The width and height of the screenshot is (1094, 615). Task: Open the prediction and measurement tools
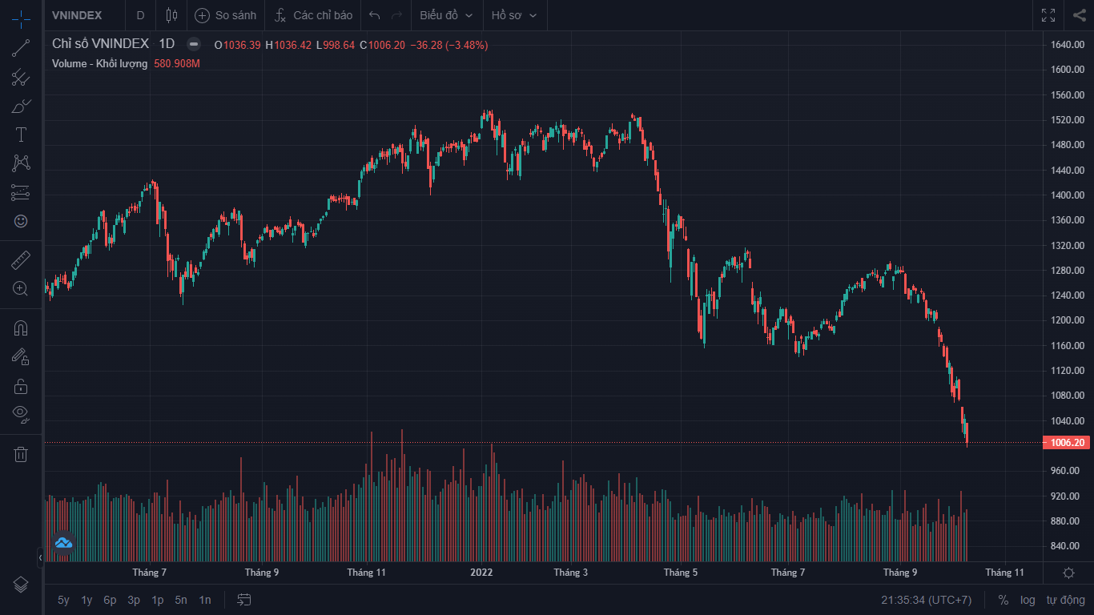click(x=21, y=192)
